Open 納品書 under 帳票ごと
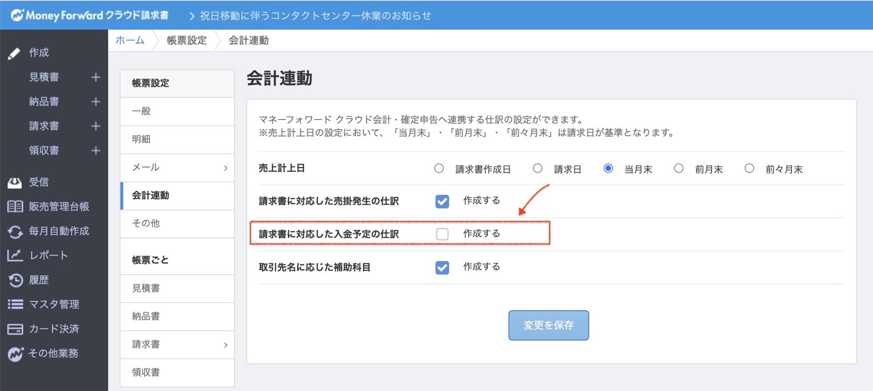This screenshot has height=391, width=873. click(177, 317)
